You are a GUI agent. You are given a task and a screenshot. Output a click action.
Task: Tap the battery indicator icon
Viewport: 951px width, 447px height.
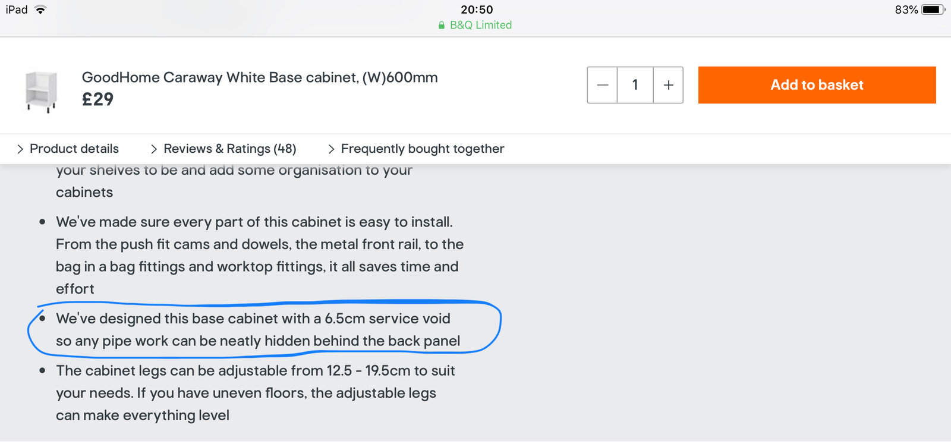[932, 10]
